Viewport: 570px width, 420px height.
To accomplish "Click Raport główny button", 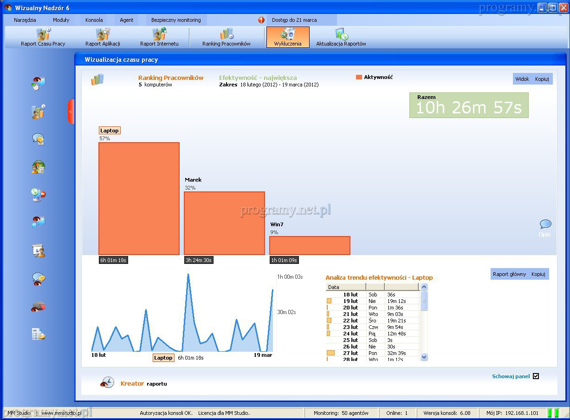I will coord(509,274).
